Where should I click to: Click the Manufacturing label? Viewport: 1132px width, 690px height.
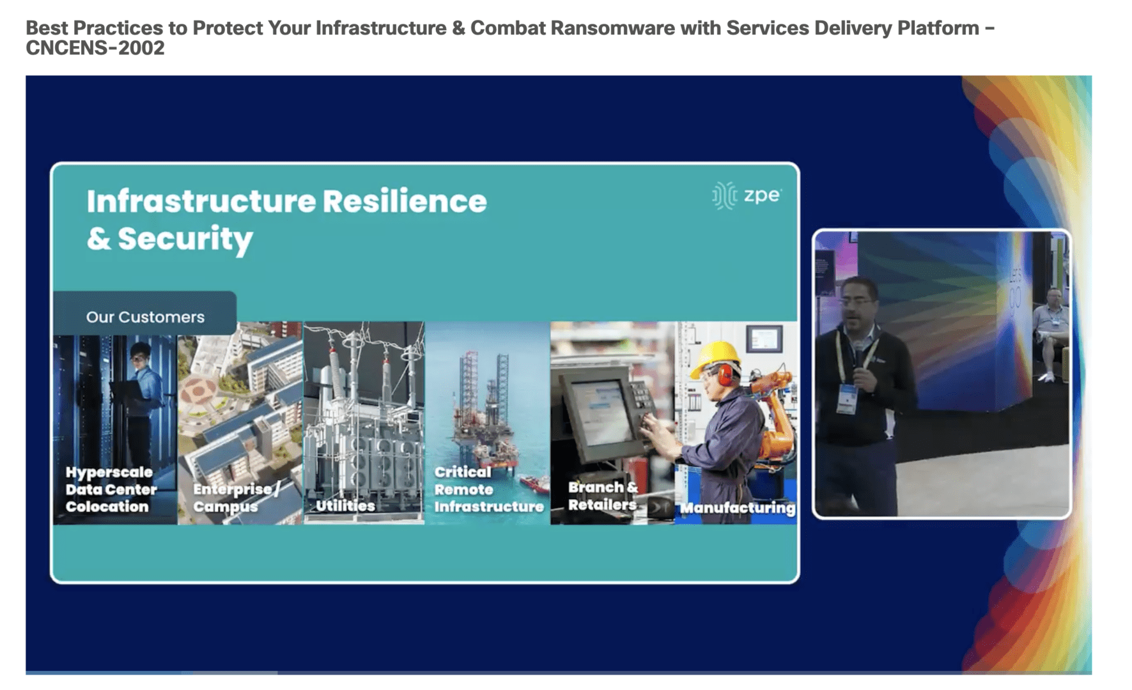click(737, 508)
